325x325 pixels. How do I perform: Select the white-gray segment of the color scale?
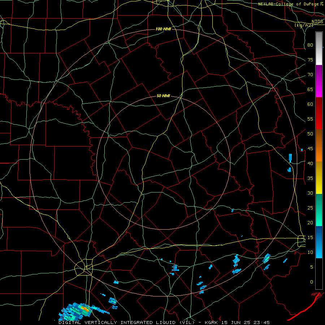319,48
